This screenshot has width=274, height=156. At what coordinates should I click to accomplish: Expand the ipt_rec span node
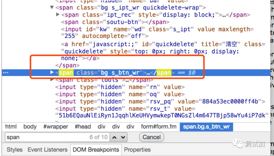tap(58, 15)
